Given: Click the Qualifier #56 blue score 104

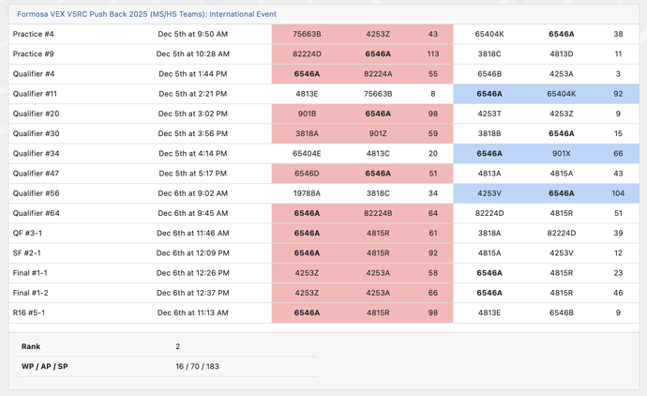Looking at the screenshot, I should 618,193.
